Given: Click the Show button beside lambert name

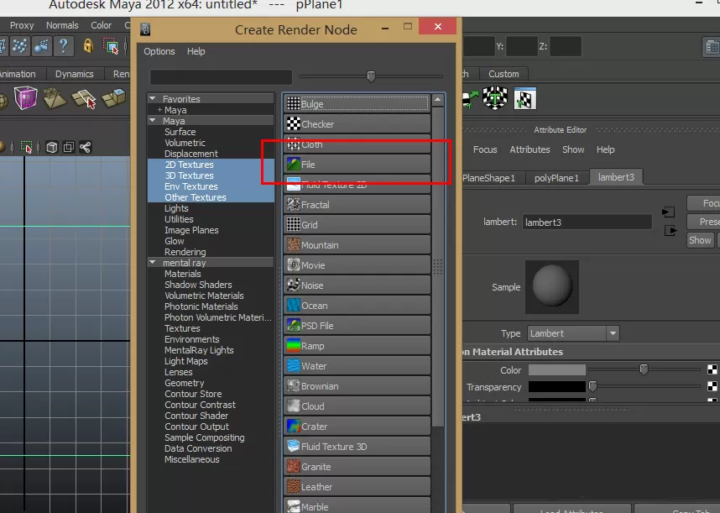Looking at the screenshot, I should coord(700,240).
